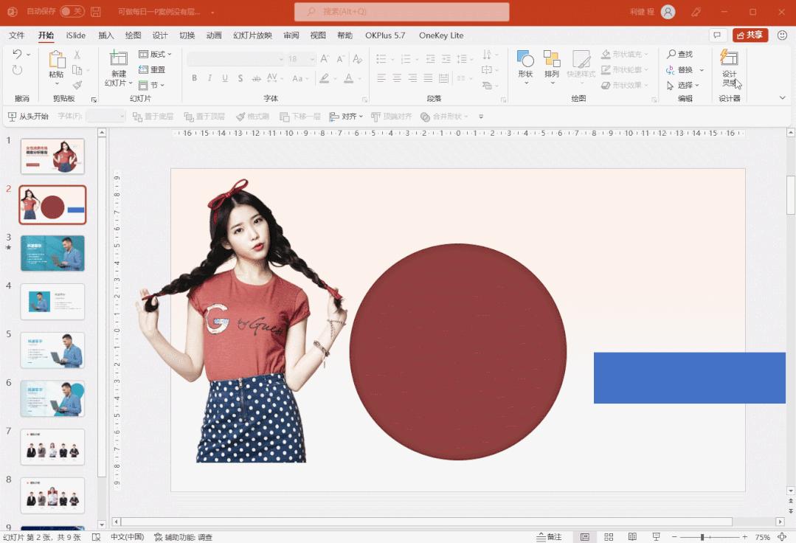Click the 形状 shapes gallery icon
The width and height of the screenshot is (796, 543).
tap(525, 60)
